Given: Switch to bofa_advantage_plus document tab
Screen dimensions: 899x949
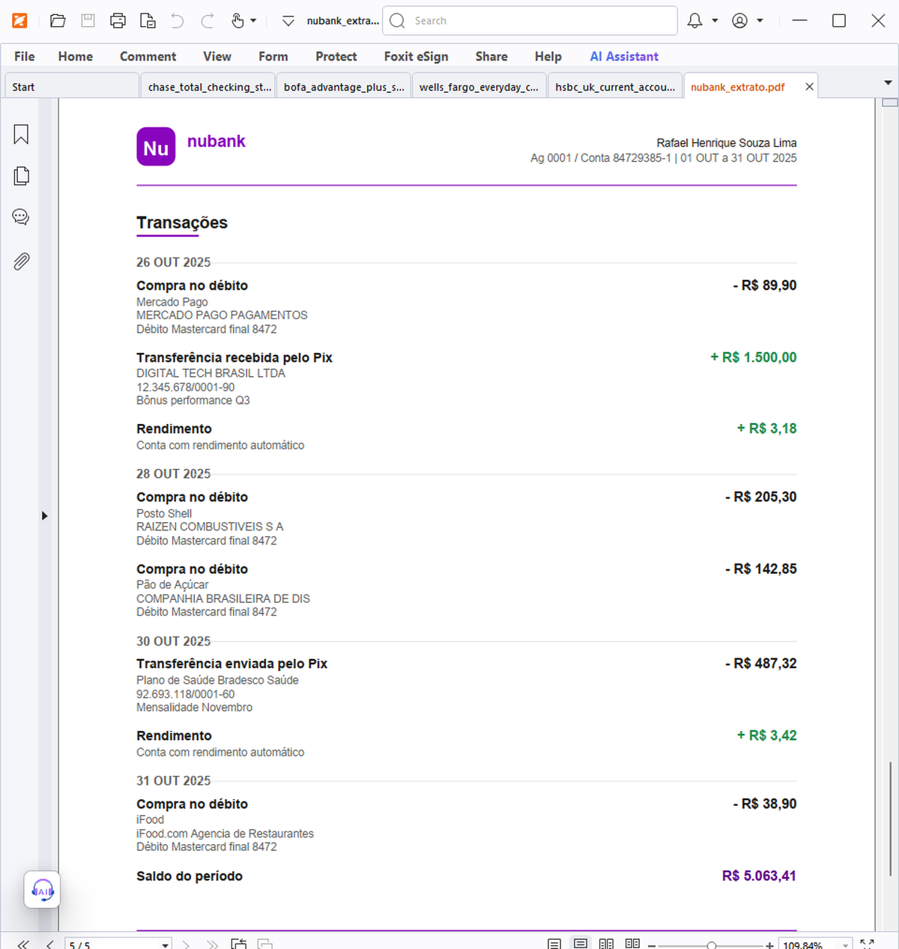Looking at the screenshot, I should (344, 87).
